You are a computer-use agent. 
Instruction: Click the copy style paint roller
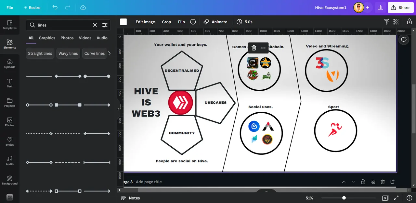click(387, 22)
